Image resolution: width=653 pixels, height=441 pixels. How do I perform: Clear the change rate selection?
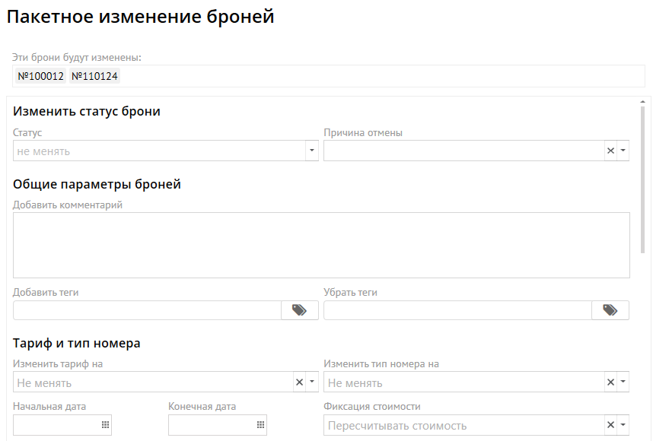300,382
